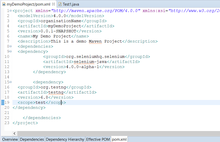Image resolution: width=220 pixels, height=142 pixels.
Task: Click the closing </dependencies> tag
Action: 42,118
